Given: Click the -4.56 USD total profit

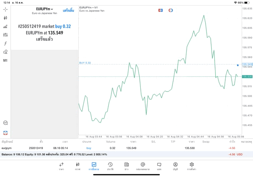Looking at the screenshot, I should pos(236,154).
